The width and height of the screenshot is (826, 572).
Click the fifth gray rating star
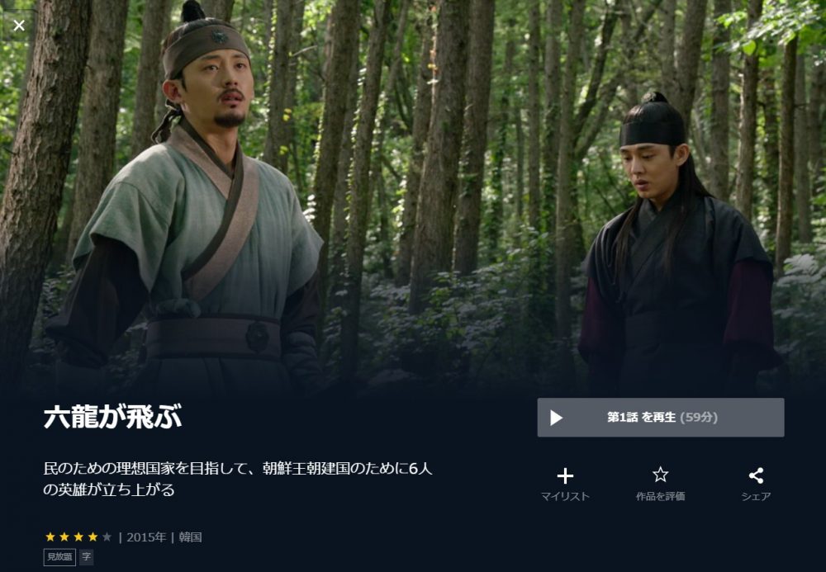click(x=107, y=537)
